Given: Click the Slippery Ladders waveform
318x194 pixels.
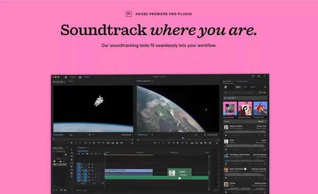Looking at the screenshot, I should pos(245,131).
